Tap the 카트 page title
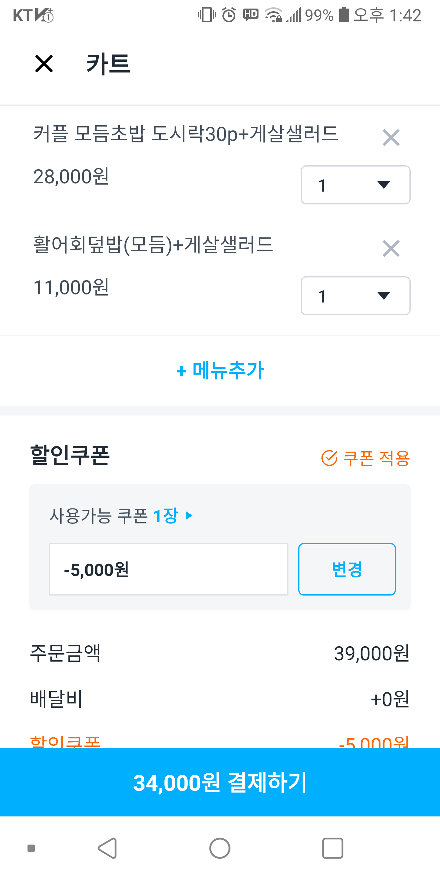The image size is (440, 880). [x=108, y=64]
